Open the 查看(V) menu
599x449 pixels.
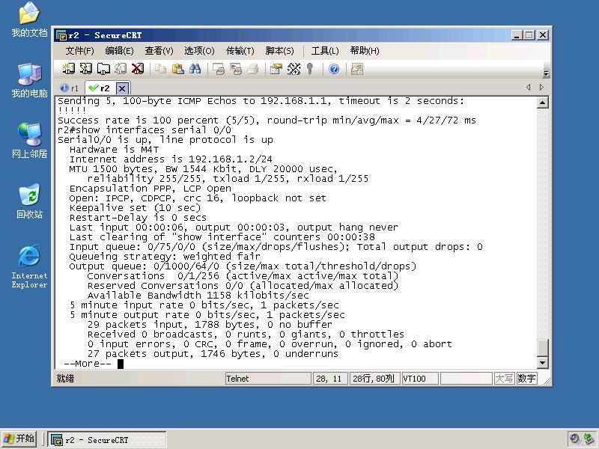tap(159, 51)
